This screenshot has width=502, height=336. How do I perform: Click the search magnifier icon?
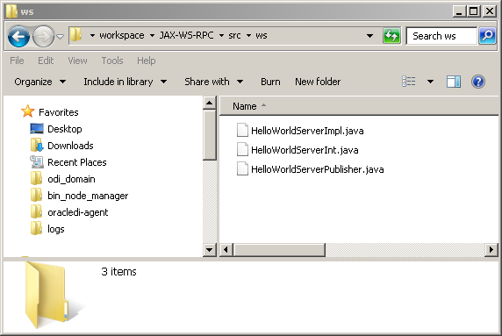click(x=487, y=36)
